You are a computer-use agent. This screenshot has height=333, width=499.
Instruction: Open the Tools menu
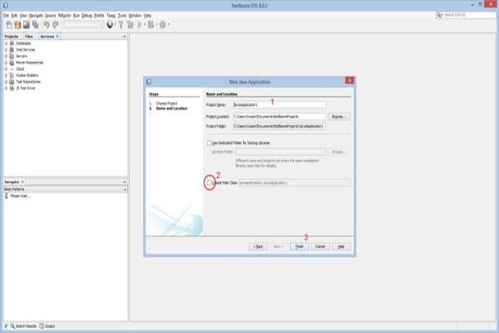click(122, 15)
